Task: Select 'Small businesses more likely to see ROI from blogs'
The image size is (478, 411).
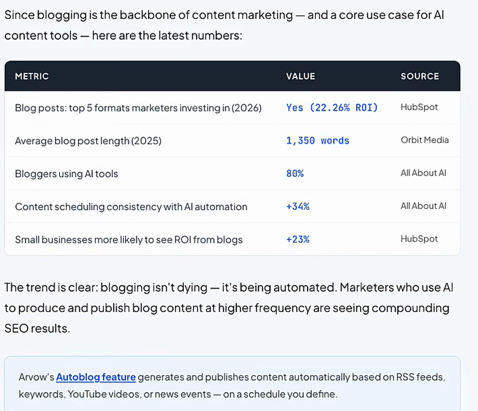Action: click(x=129, y=240)
